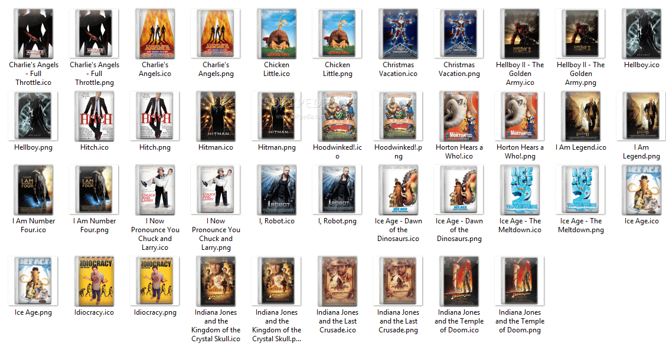Image resolution: width=666 pixels, height=353 pixels.
Task: Click Ice Age - Dawn of the Dinosaurs.png icon
Action: pyautogui.click(x=459, y=189)
